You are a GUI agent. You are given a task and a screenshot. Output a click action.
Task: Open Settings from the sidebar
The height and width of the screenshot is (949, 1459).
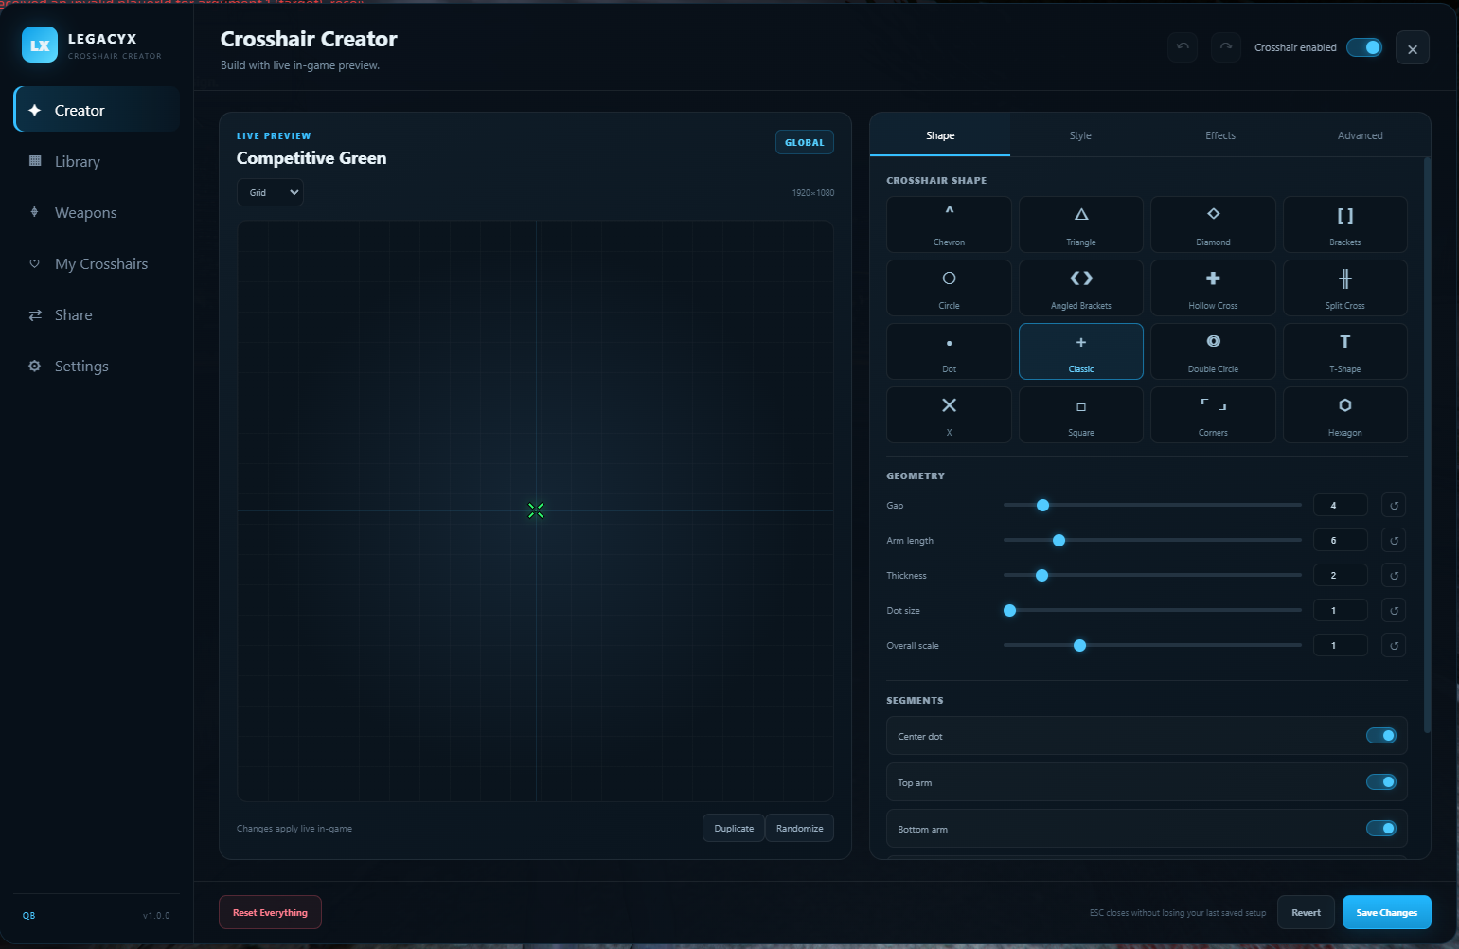(97, 366)
